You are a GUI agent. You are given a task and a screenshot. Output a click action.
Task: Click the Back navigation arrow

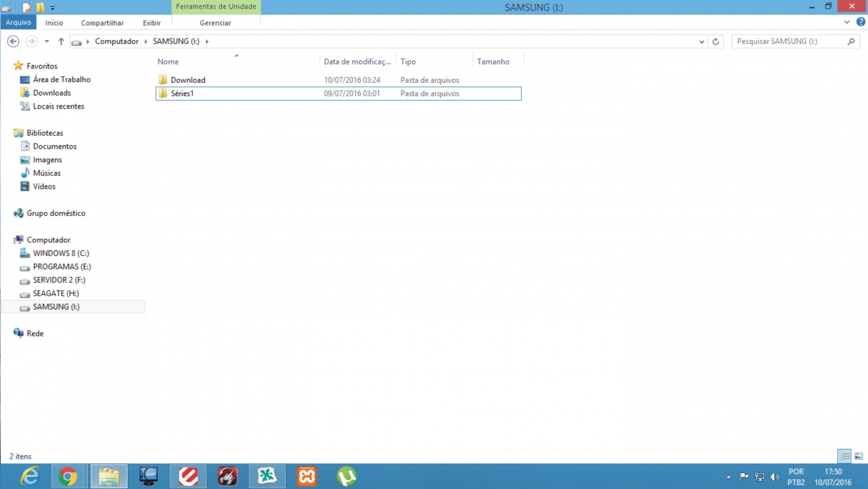tap(13, 41)
